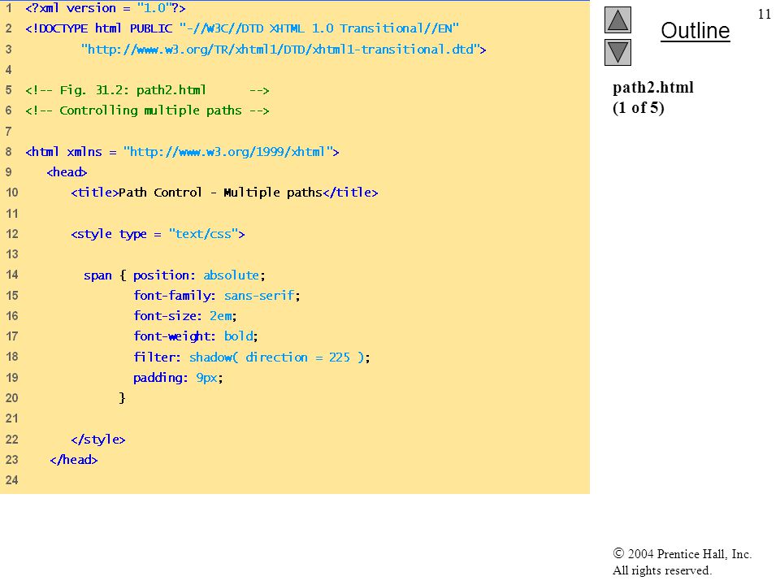Select the path2.html (1 of 5) heading
Screen dimensions: 780x585
[652, 97]
